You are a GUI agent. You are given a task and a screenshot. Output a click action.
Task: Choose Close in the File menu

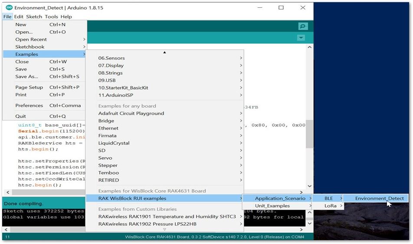coord(45,62)
